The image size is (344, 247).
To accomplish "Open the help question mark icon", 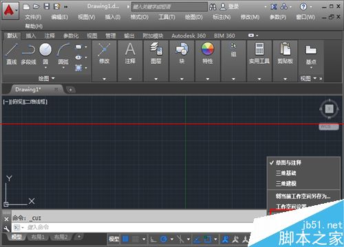I will click(303, 7).
